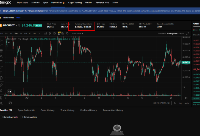Viewport: 200px width, 136px height.
Task: Change candlestick chart type icon
Action: pyautogui.click(x=50, y=34)
